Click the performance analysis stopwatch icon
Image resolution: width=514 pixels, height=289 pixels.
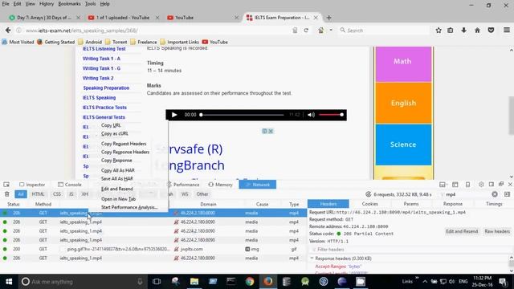(369, 194)
